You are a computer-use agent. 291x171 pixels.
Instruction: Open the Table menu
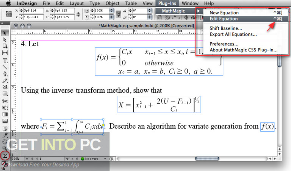coord(131,3)
